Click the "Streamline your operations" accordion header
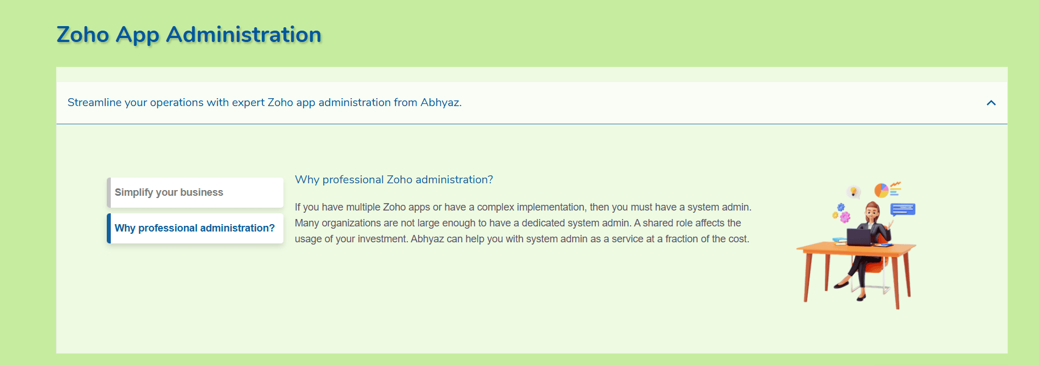 532,103
